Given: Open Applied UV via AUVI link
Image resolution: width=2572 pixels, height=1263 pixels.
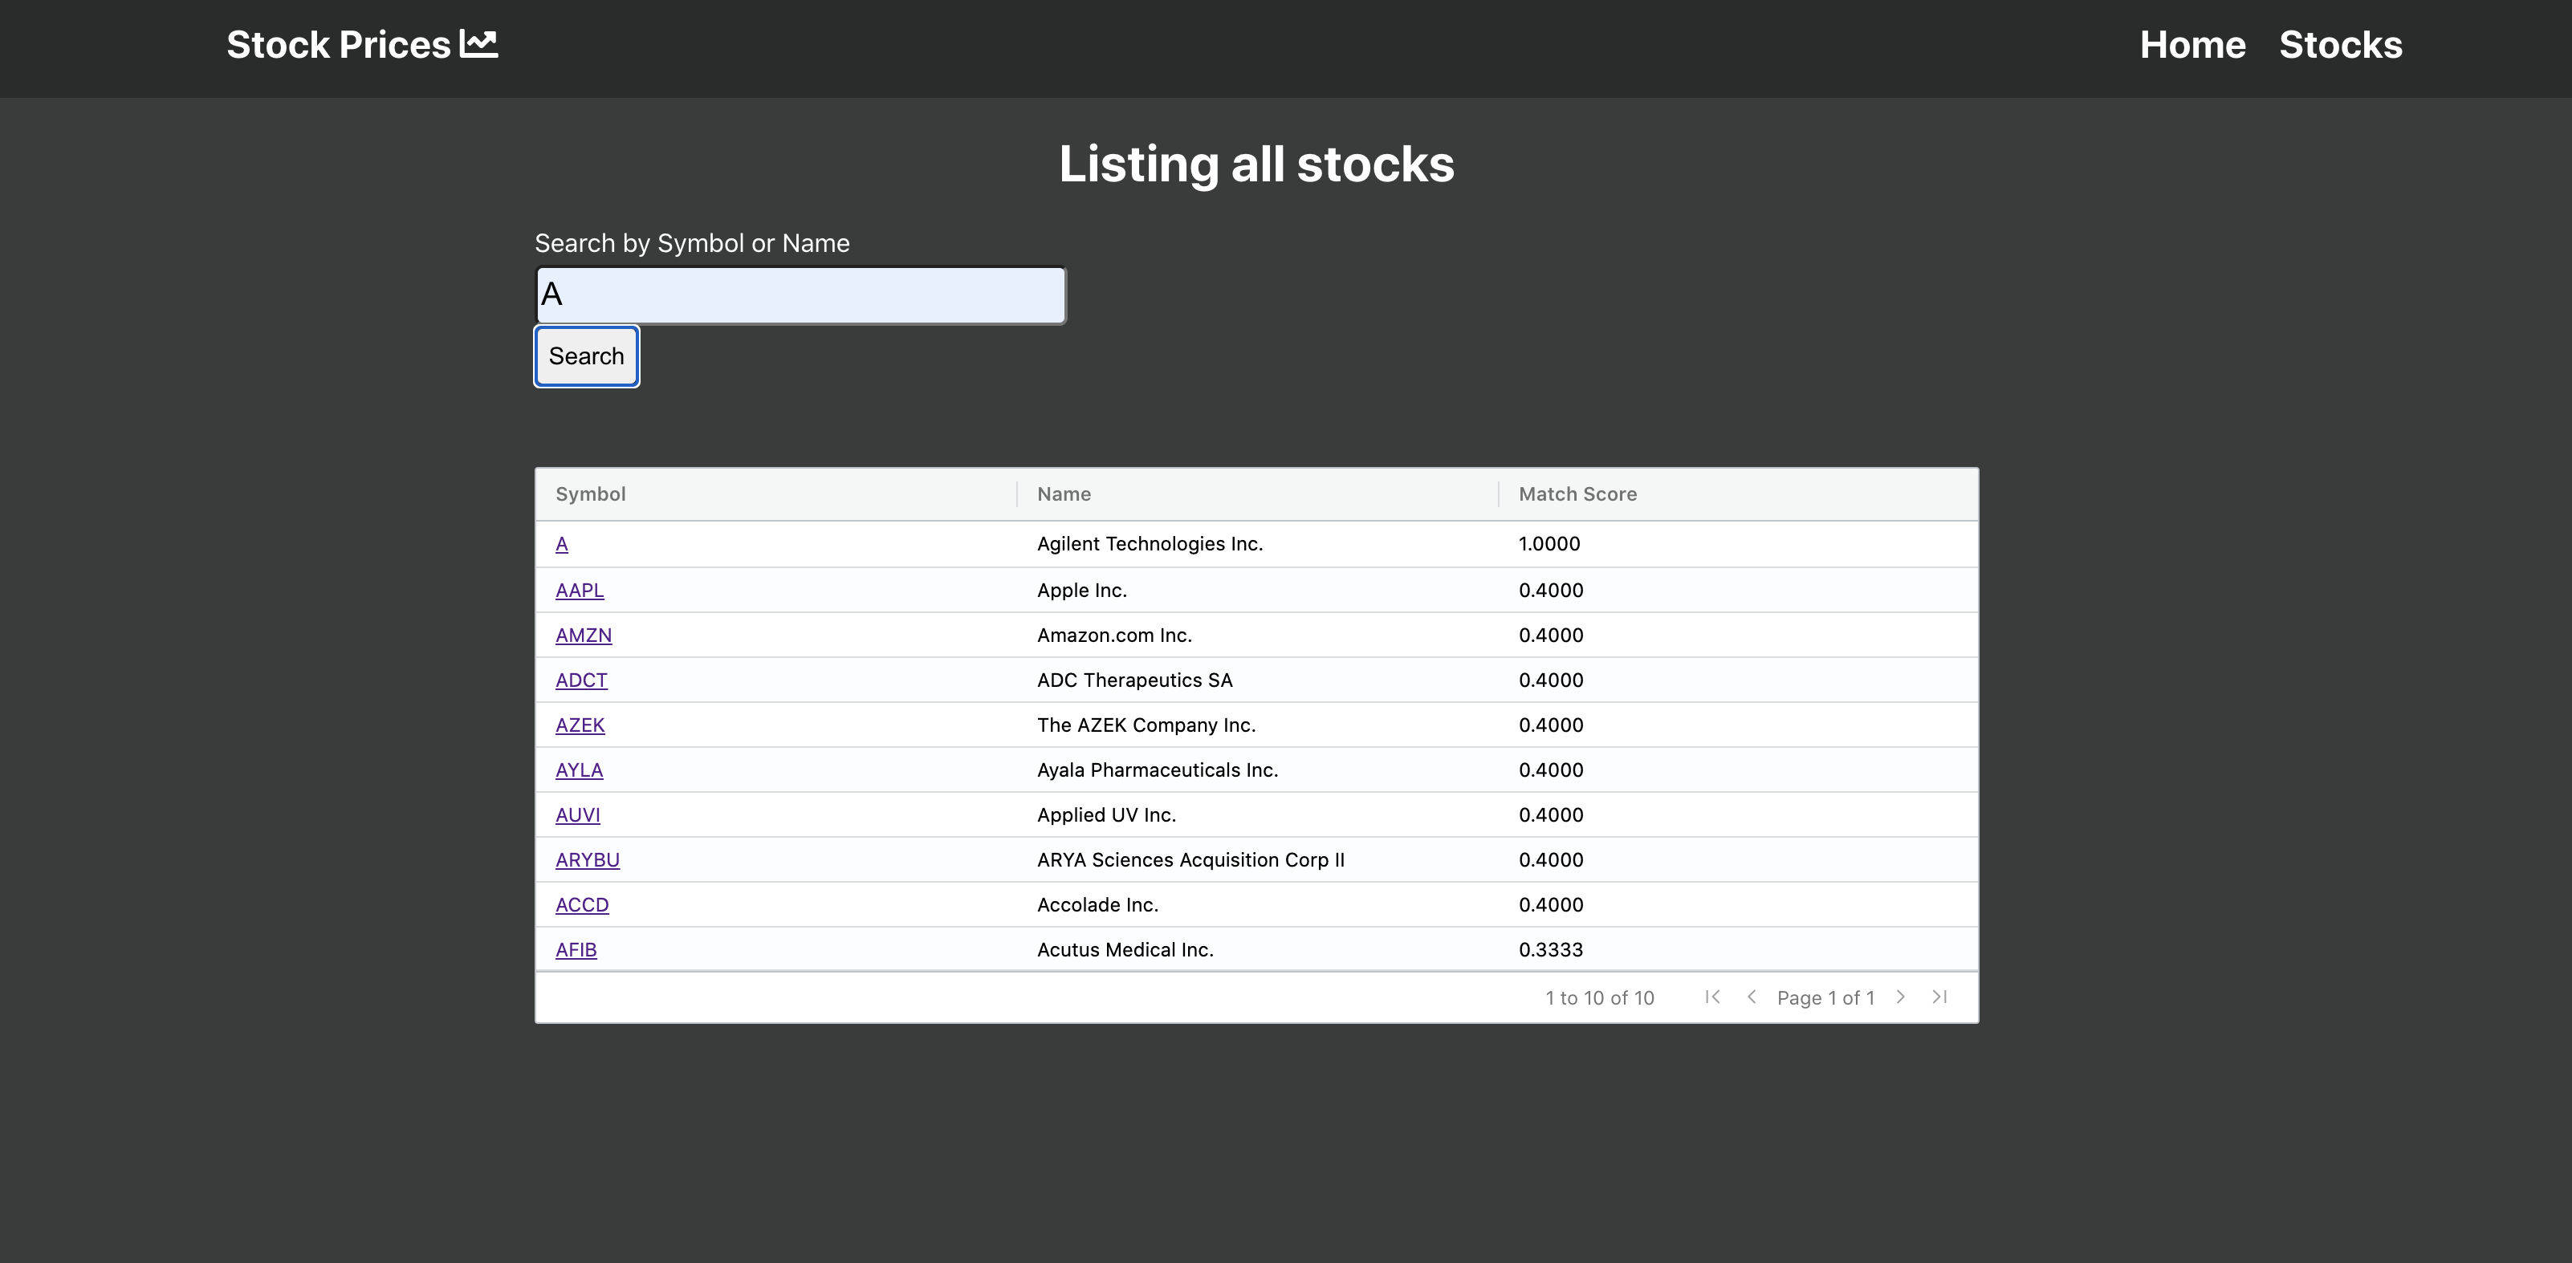Looking at the screenshot, I should click(x=577, y=814).
